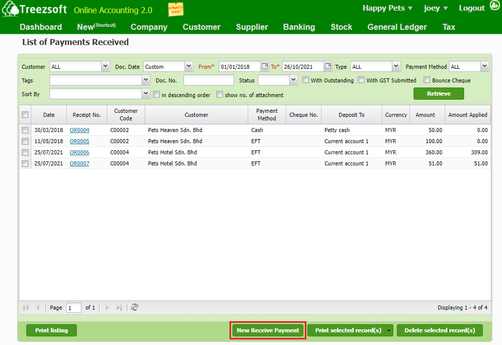502x345 pixels.
Task: Open the Payment Method dropdown
Action: (484, 66)
